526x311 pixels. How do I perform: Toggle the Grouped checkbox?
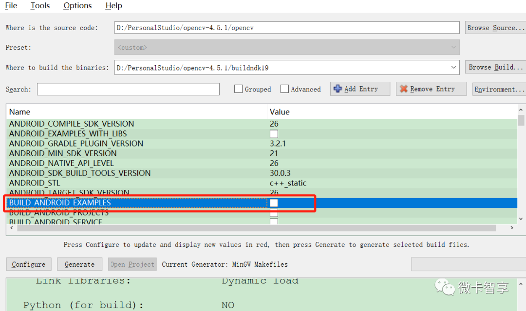click(x=238, y=89)
